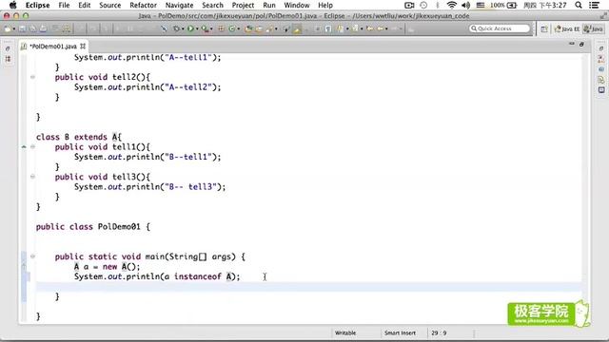Viewport: 609px width, 342px height.
Task: Open the File menu
Action: point(64,5)
